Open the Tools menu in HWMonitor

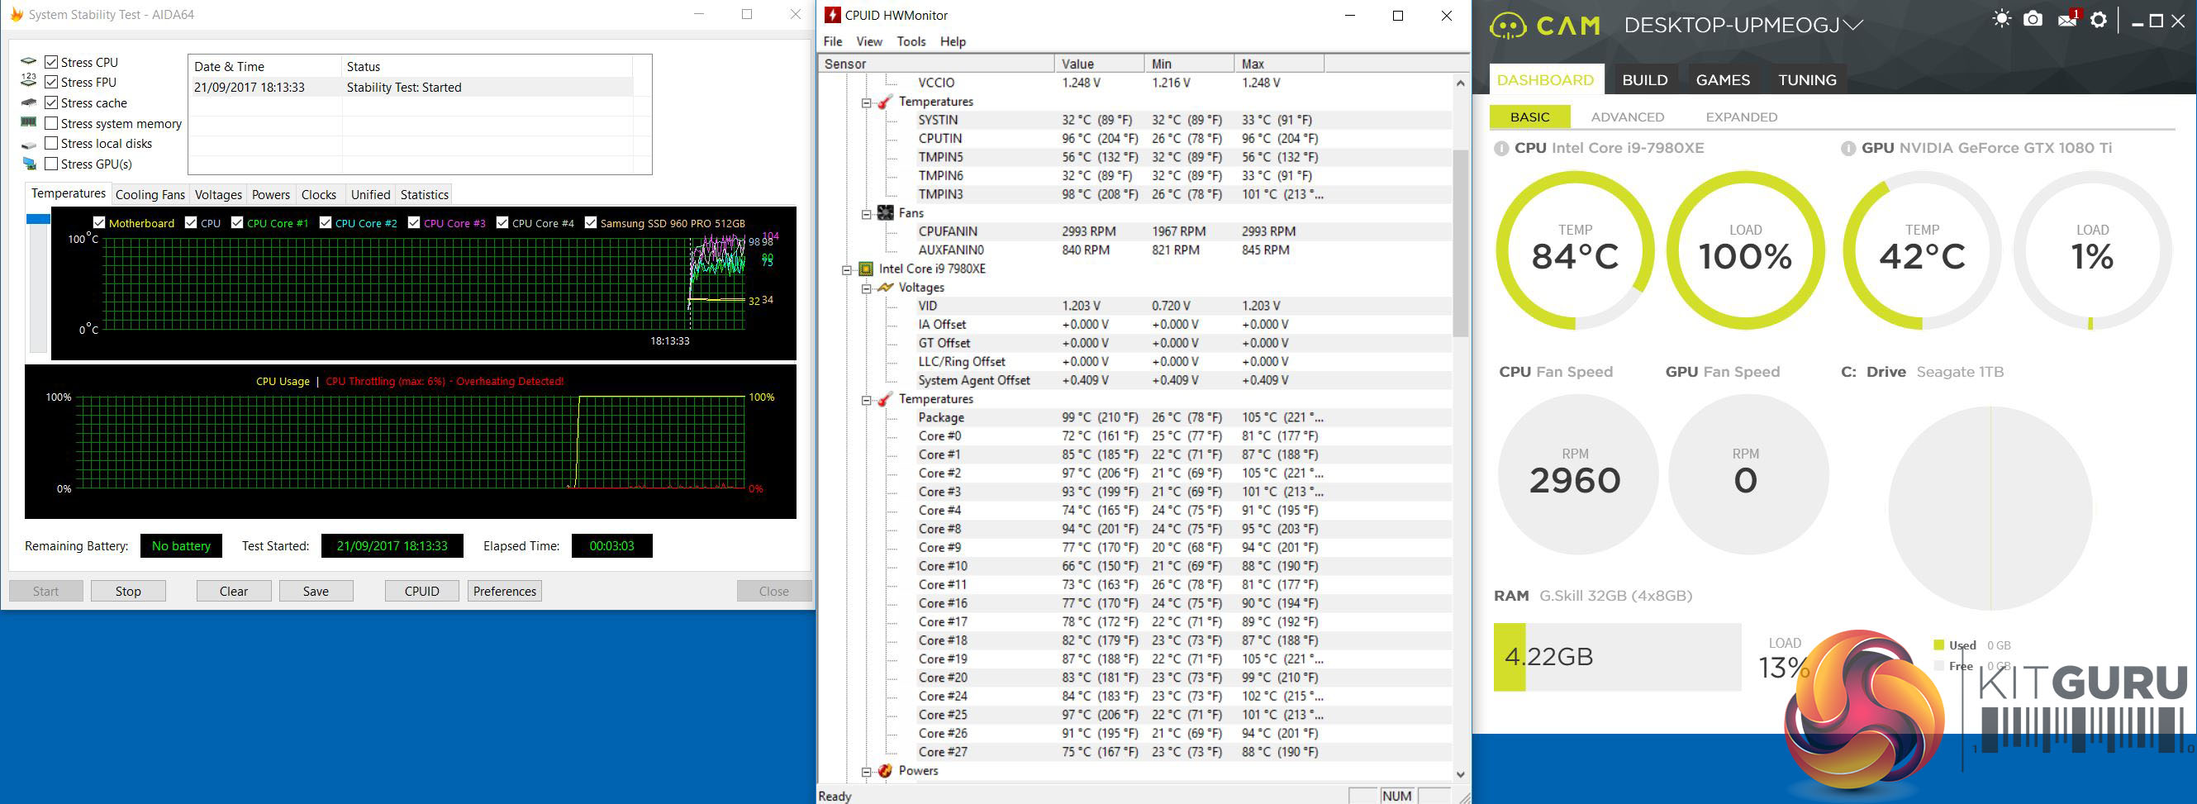pos(910,42)
